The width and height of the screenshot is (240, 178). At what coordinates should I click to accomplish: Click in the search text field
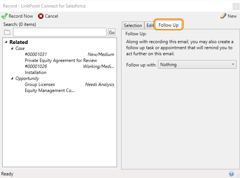[x=60, y=32]
